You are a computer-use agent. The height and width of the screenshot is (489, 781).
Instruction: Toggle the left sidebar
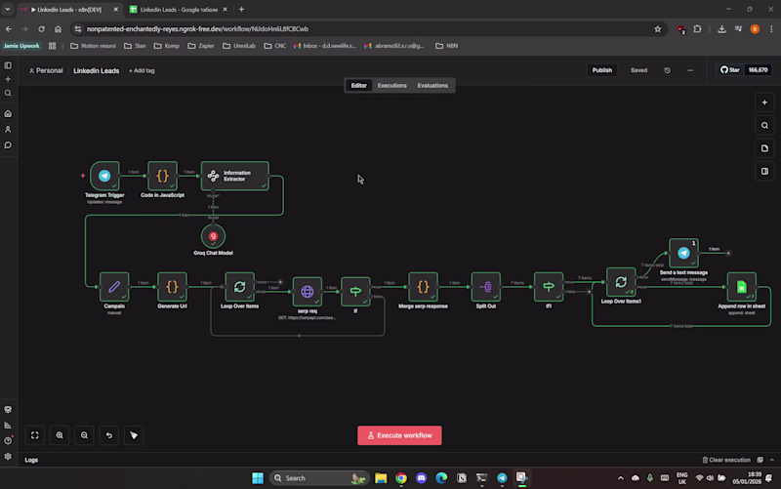point(8,65)
